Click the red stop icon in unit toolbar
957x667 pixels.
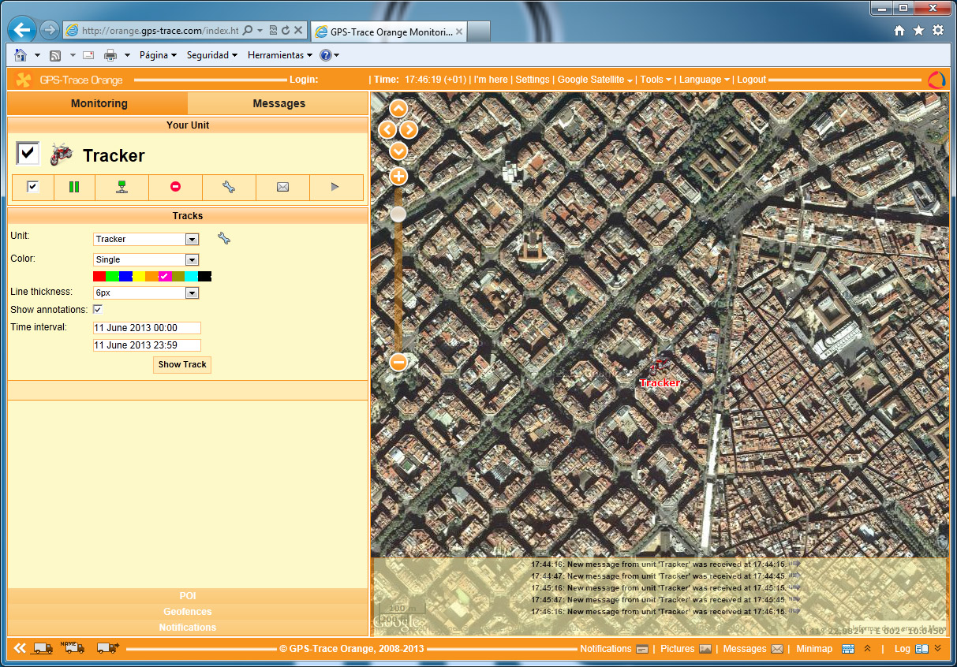[x=175, y=187]
